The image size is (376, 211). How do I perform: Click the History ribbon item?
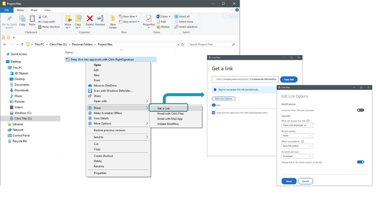pyautogui.click(x=163, y=27)
